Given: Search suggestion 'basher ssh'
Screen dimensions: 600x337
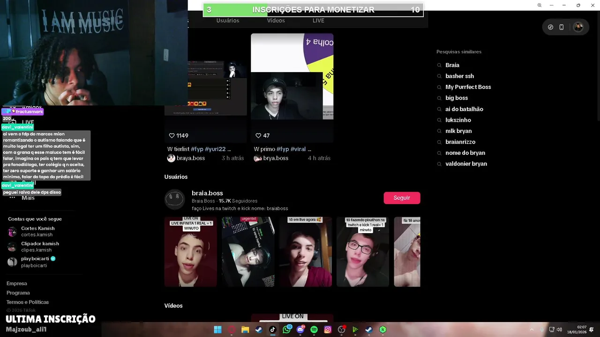Looking at the screenshot, I should pos(459,76).
